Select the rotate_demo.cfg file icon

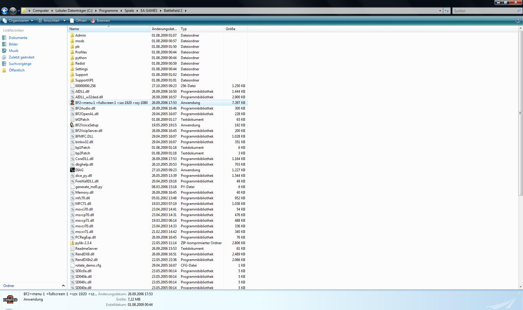pos(72,265)
